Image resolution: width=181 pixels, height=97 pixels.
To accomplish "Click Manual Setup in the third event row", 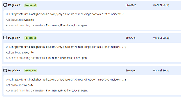I will [x=161, y=71].
